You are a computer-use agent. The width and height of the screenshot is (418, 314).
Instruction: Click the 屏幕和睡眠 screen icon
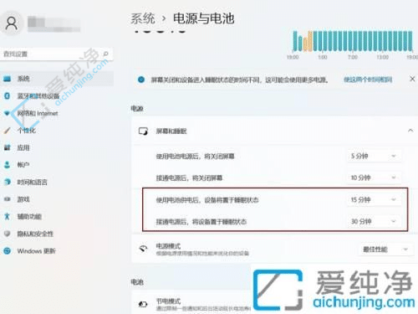143,131
